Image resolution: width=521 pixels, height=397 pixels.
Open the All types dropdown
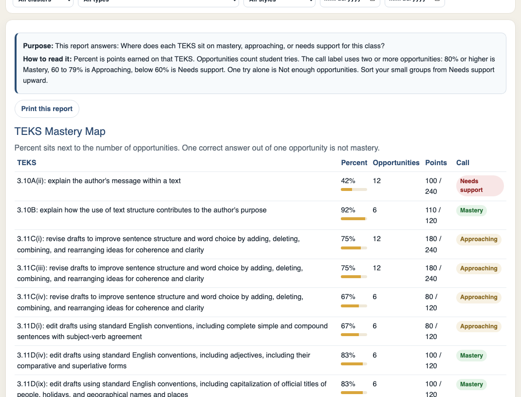click(159, 2)
